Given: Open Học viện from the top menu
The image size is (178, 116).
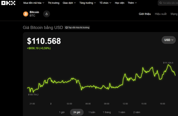Looking at the screenshot, I should click(x=119, y=3).
